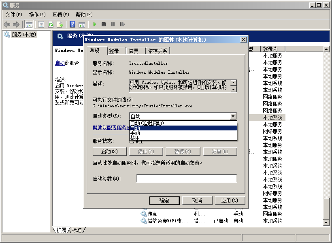Click the 已启动 status of 猎豹免费WiFi row

pos(221,221)
